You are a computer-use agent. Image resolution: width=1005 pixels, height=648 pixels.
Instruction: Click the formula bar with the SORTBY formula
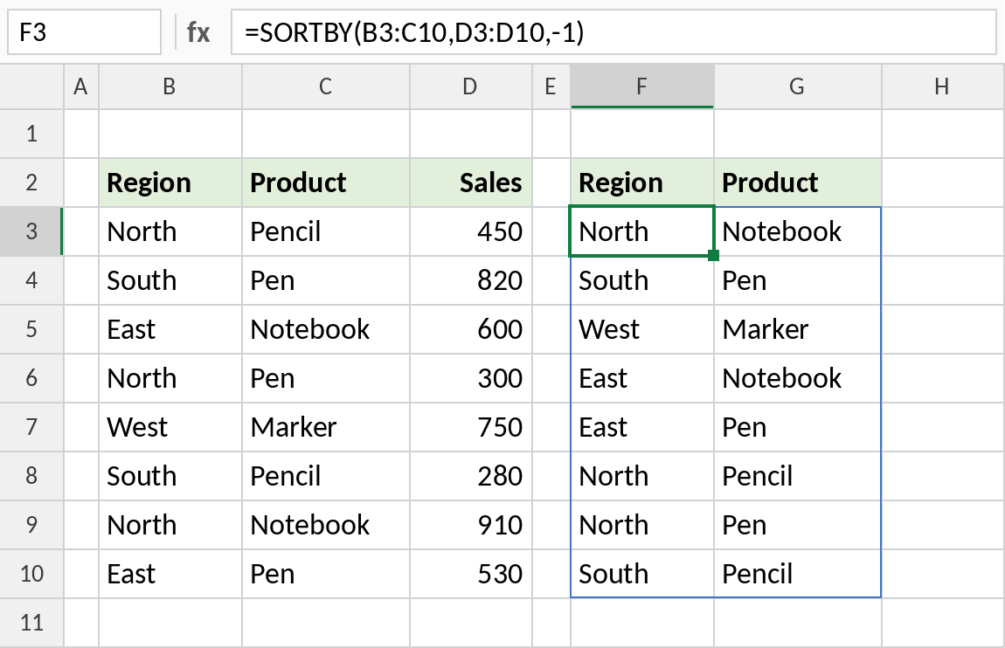(613, 32)
